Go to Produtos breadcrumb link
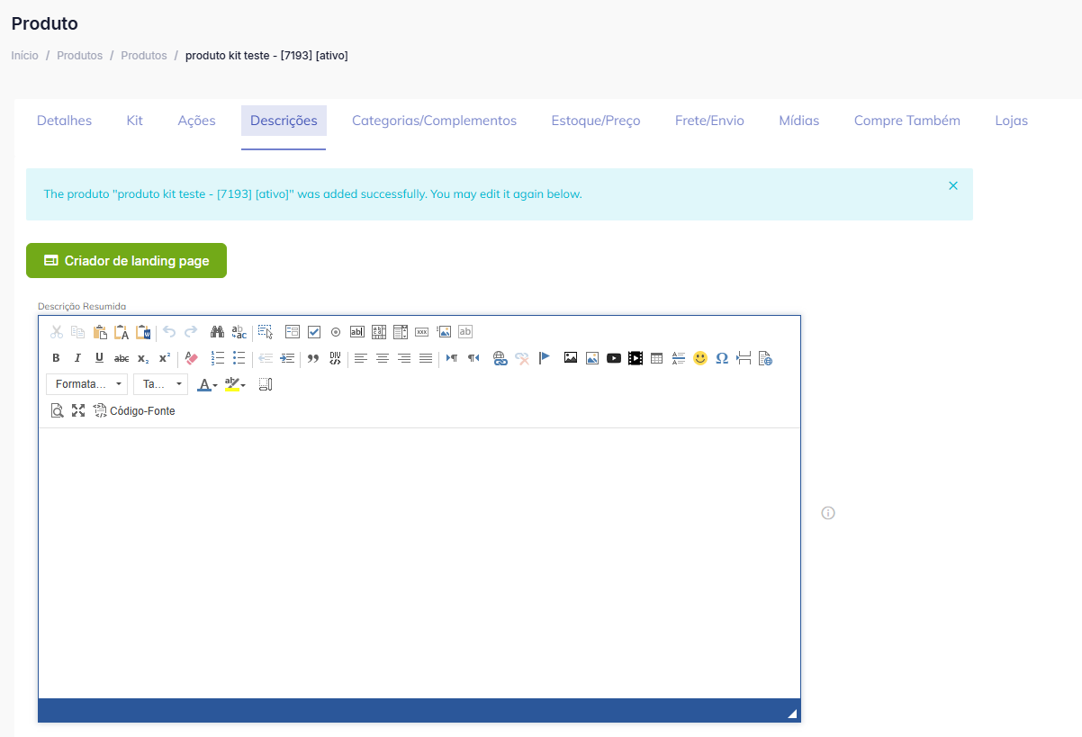 [79, 56]
